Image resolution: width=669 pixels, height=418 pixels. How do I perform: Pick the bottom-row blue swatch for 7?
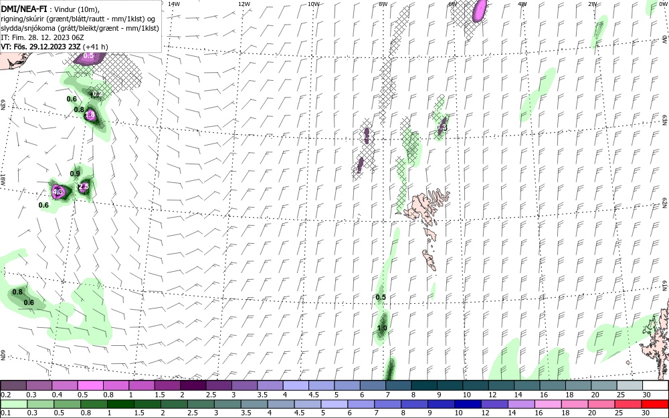click(x=388, y=403)
